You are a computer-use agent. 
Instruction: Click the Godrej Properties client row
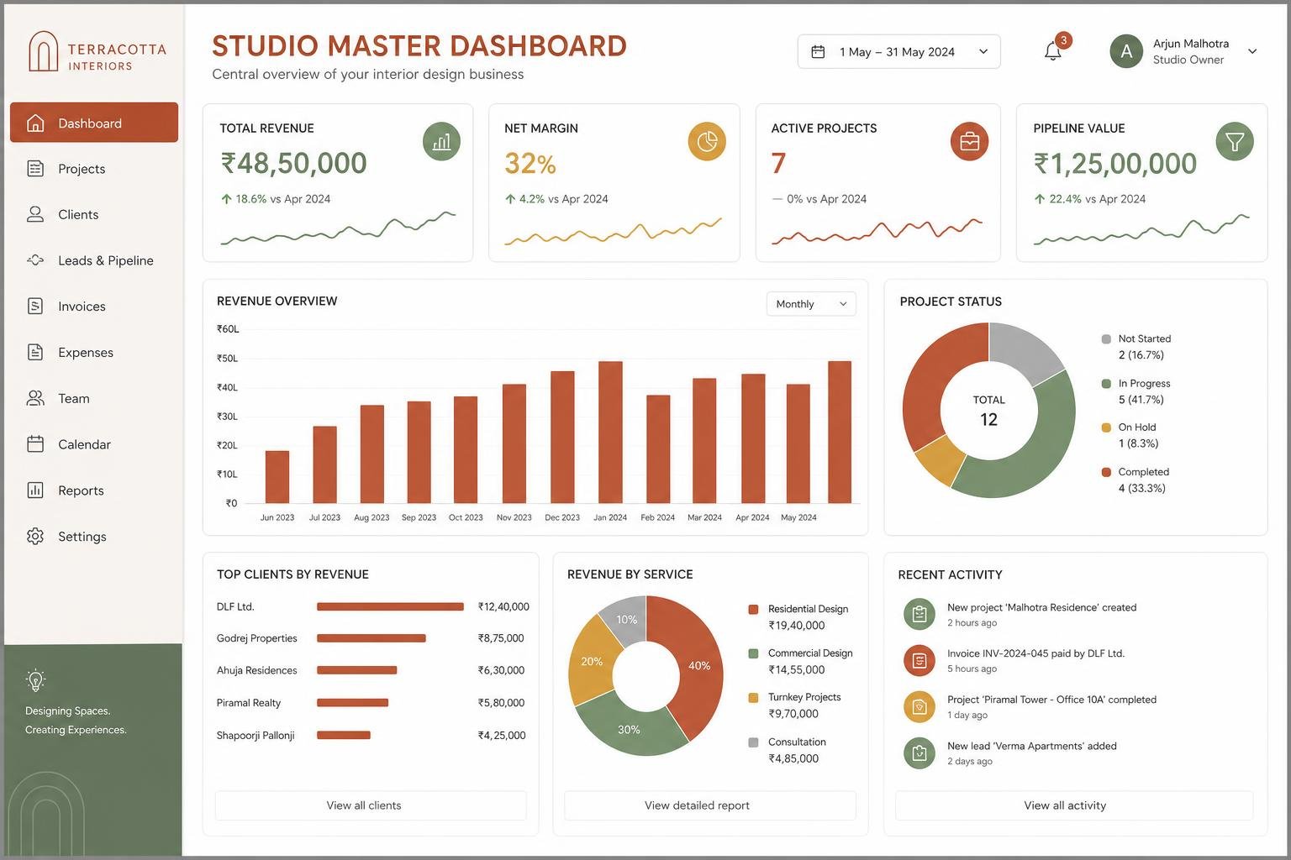371,638
